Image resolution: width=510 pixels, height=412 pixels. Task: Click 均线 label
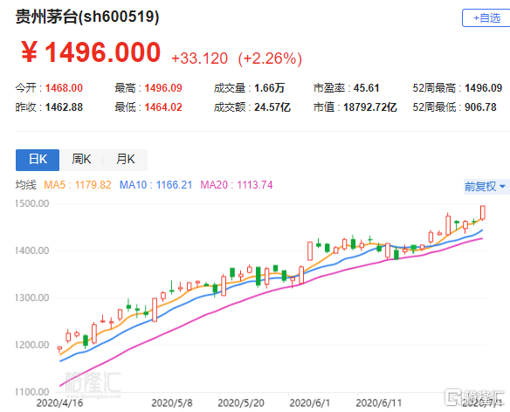point(25,185)
